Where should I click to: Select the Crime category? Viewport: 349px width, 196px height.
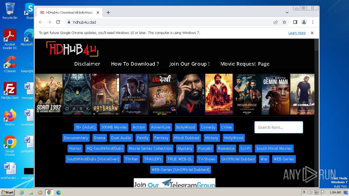tap(227, 127)
